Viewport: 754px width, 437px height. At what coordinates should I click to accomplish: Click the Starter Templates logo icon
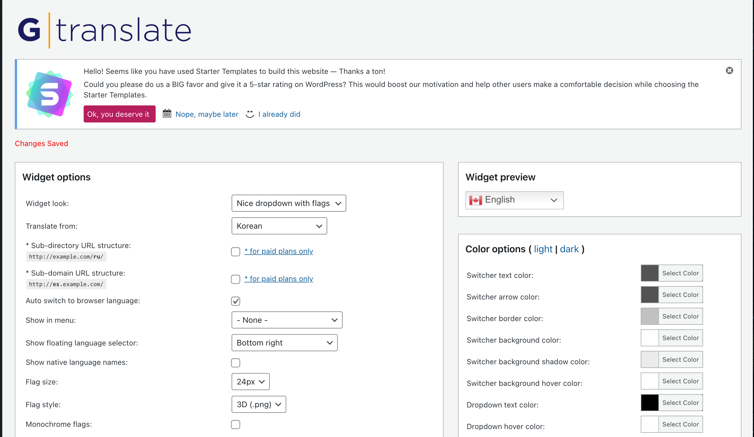click(x=50, y=94)
